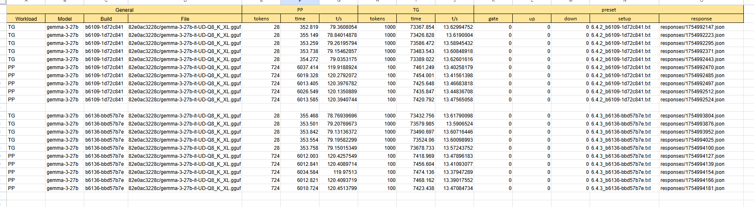
Task: Click the responses/1754994154.json cell
Action: (701, 172)
